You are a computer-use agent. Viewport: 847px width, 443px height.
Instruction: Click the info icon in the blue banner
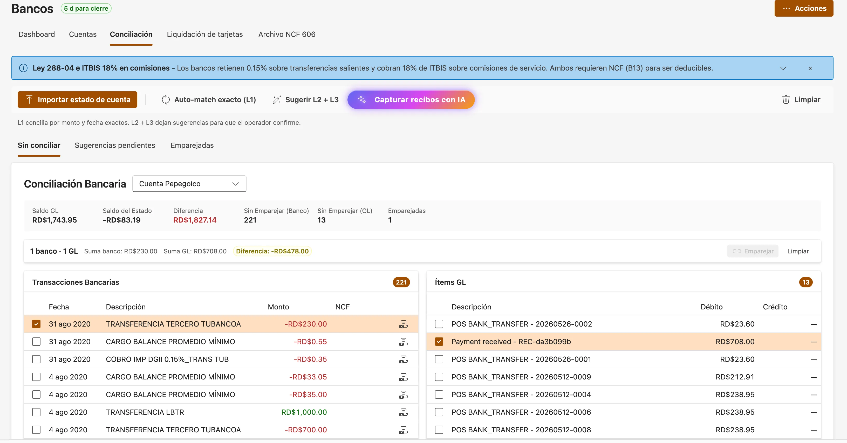click(x=23, y=68)
